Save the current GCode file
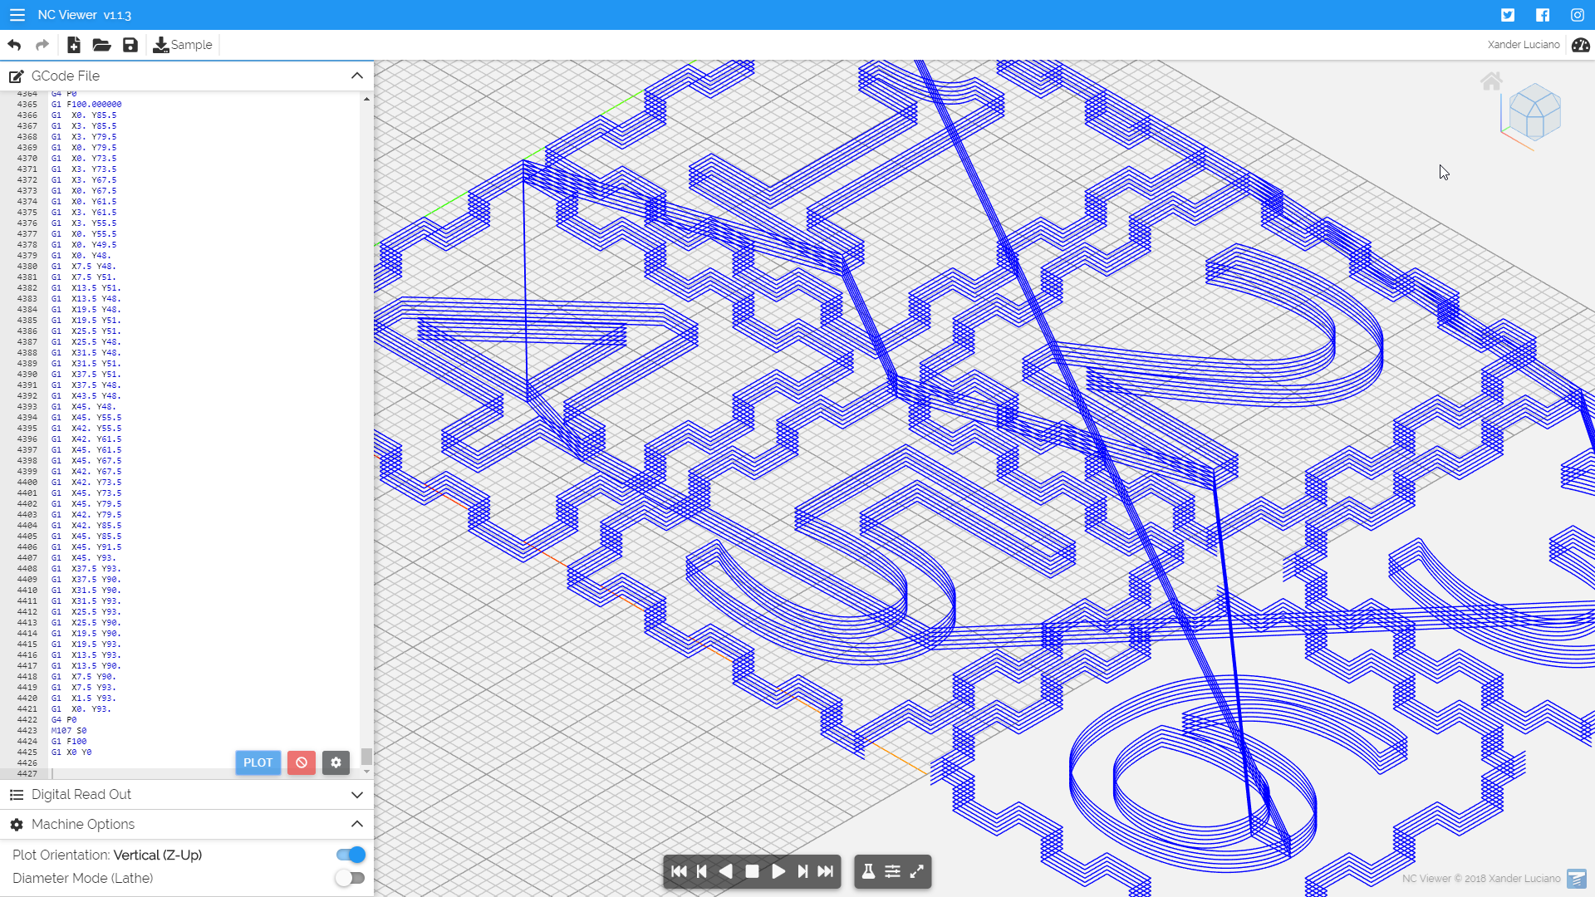Viewport: 1595px width, 897px height. [130, 45]
